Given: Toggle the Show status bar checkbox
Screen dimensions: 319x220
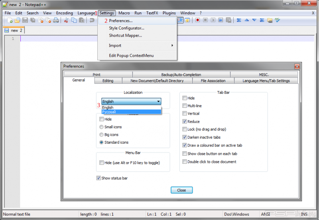Looking at the screenshot, I should pyautogui.click(x=98, y=178).
